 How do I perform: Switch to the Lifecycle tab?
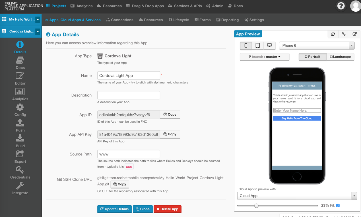tap(179, 20)
